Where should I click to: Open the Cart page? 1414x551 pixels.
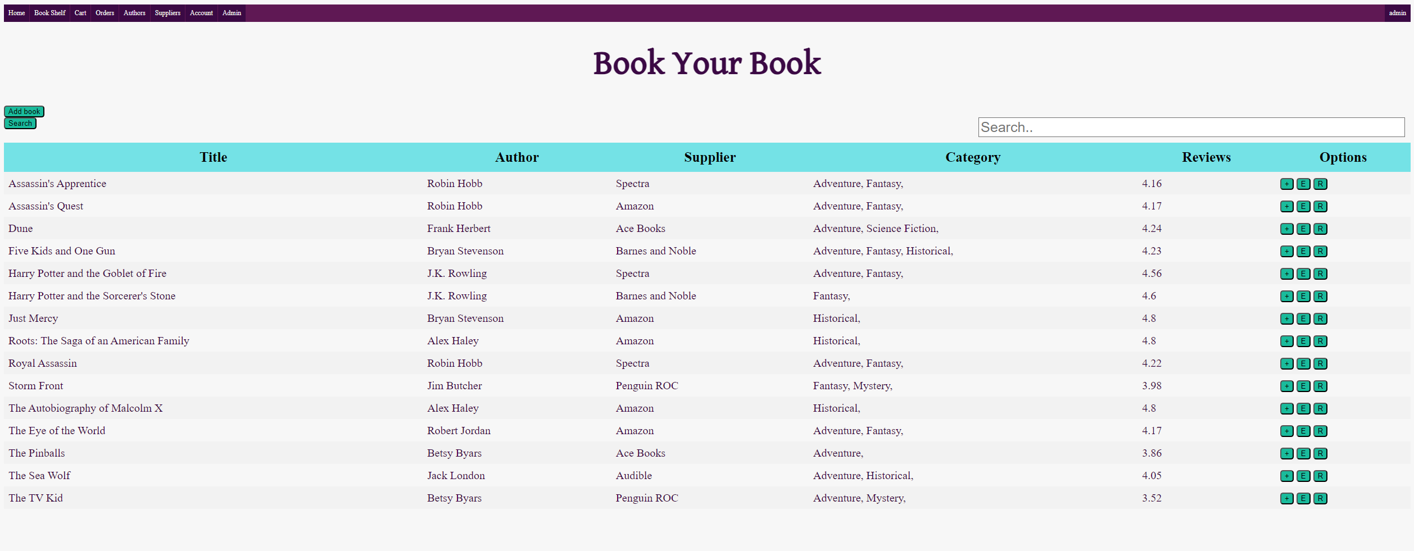pos(80,13)
